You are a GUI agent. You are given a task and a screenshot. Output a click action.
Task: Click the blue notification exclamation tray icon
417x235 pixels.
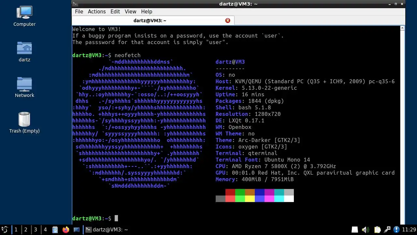click(x=396, y=230)
